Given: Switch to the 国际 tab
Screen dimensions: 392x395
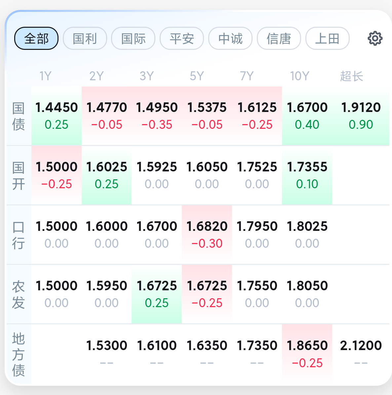Looking at the screenshot, I should pos(133,38).
